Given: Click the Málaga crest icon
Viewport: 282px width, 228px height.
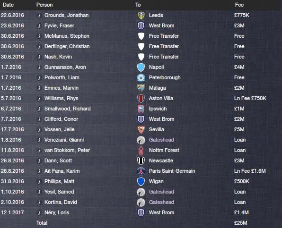Looking at the screenshot, I should point(141,88).
